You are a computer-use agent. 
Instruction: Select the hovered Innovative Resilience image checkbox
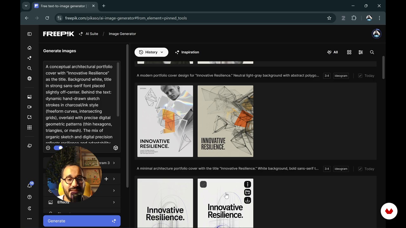point(203,184)
